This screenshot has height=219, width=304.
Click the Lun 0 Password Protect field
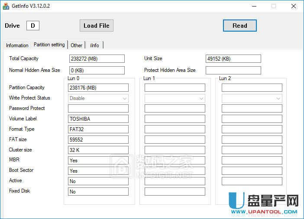pos(98,109)
